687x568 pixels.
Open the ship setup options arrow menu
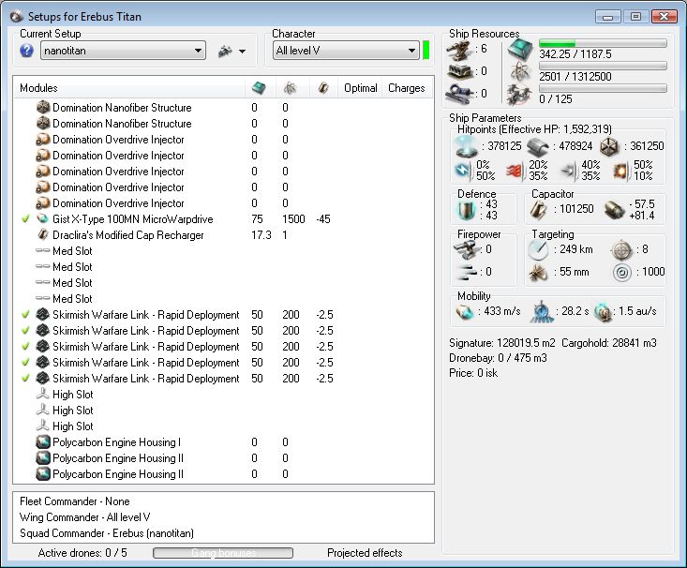point(243,52)
